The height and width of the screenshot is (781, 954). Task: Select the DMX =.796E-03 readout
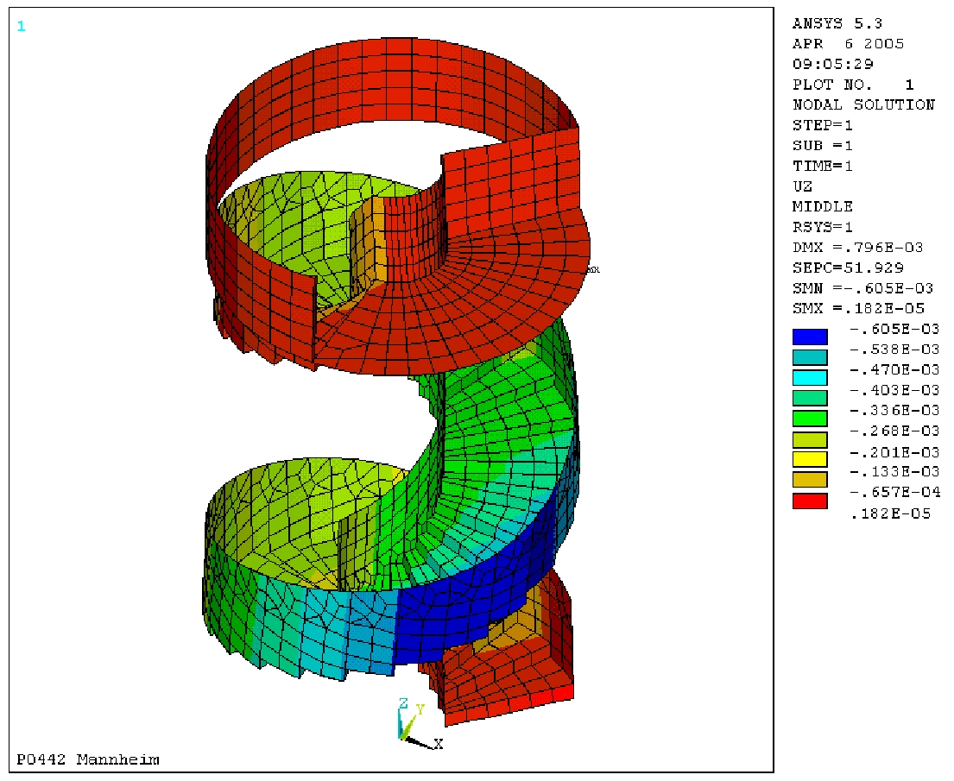(x=857, y=248)
